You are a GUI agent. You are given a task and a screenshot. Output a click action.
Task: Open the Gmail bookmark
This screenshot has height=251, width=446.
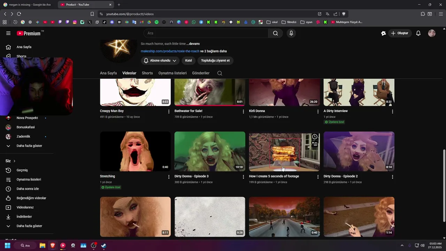[x=142, y=22]
